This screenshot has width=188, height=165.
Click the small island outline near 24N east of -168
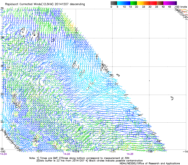tap(172, 98)
